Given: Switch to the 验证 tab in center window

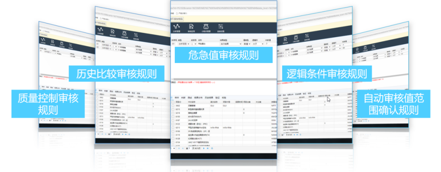Looking at the screenshot, I should click(217, 98).
